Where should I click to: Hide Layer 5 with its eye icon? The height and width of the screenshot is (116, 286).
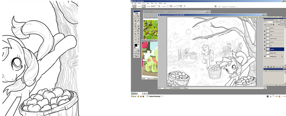pyautogui.click(x=265, y=32)
